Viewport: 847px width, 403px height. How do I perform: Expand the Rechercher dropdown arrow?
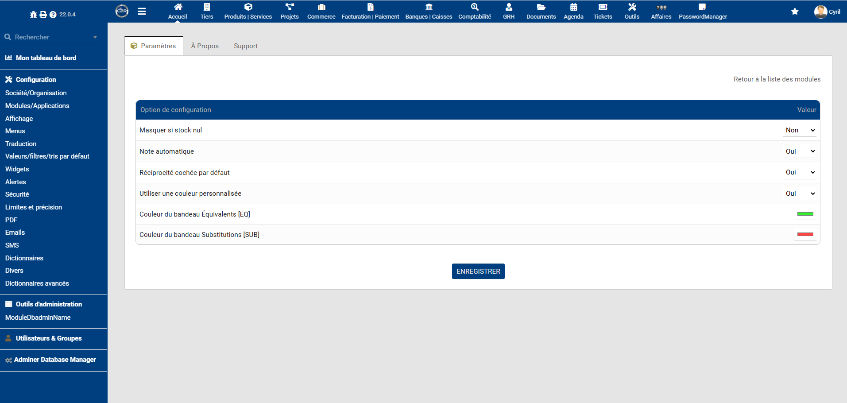point(95,37)
